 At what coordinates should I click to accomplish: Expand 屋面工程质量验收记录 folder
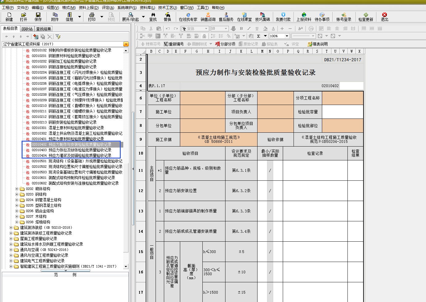point(11,239)
